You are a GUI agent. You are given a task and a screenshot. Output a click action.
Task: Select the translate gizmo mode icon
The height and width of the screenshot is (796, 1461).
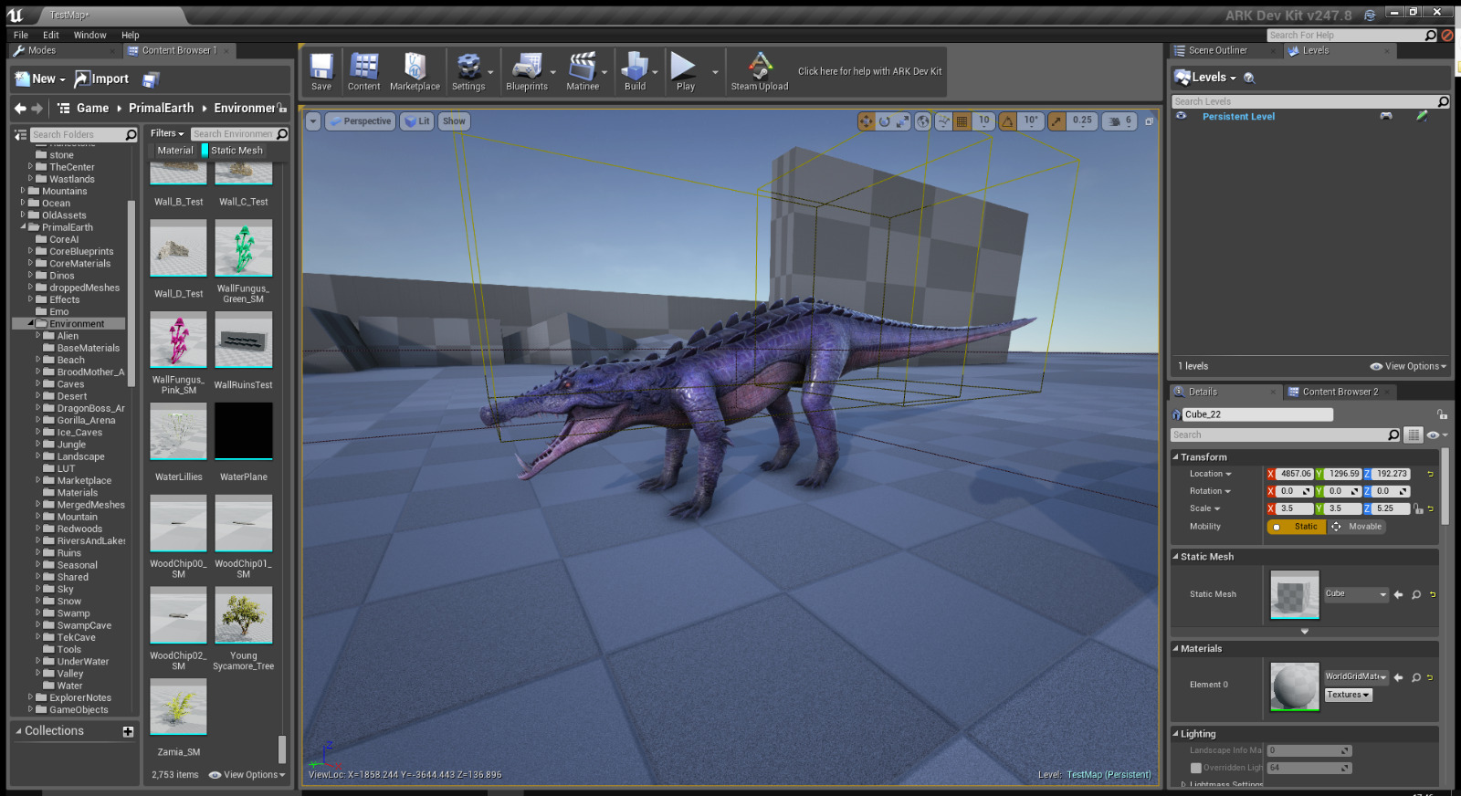[867, 120]
